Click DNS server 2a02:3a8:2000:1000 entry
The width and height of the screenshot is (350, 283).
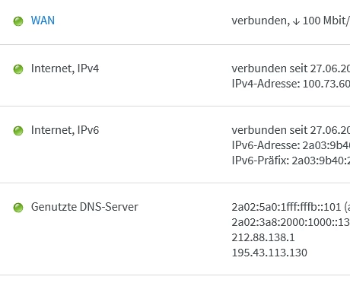click(x=291, y=222)
